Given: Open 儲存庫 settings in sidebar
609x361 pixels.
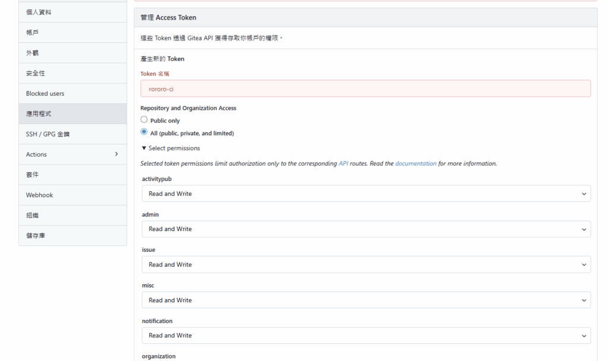Looking at the screenshot, I should tap(73, 236).
